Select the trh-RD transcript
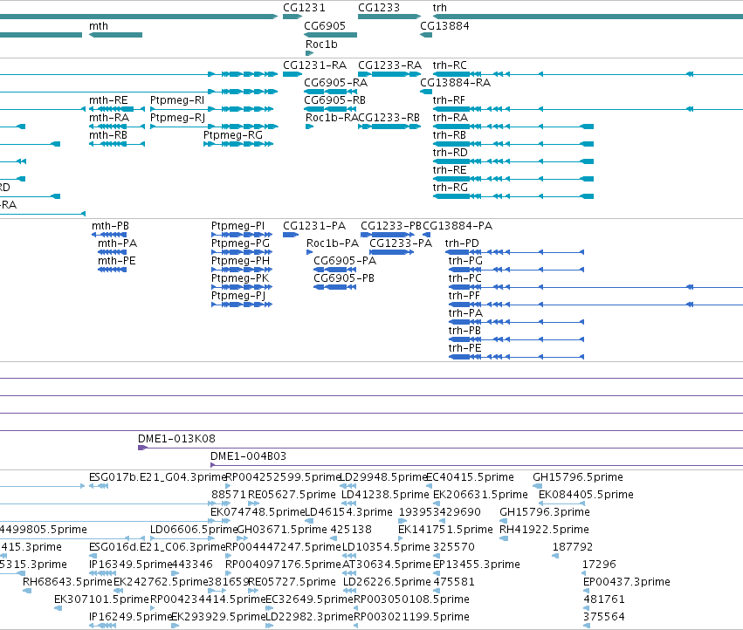Screen dimensions: 743x630 pos(451,153)
